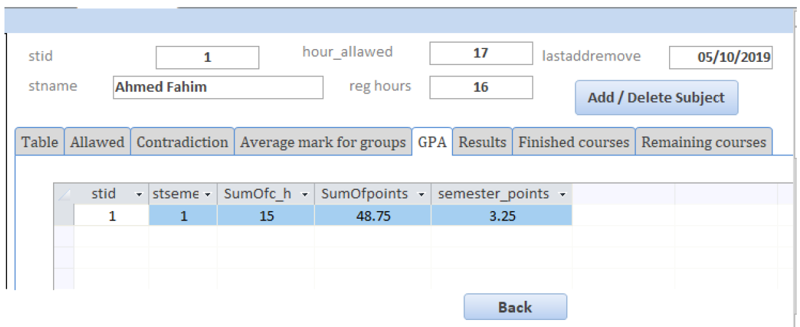Click the Add / Delete Subject button
800x327 pixels.
tap(656, 98)
